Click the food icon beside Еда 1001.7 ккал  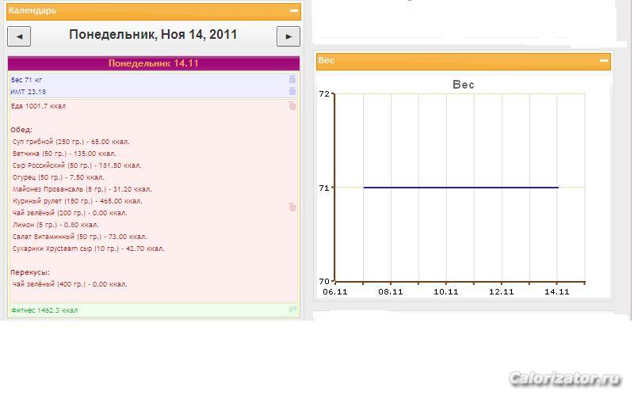pos(292,105)
